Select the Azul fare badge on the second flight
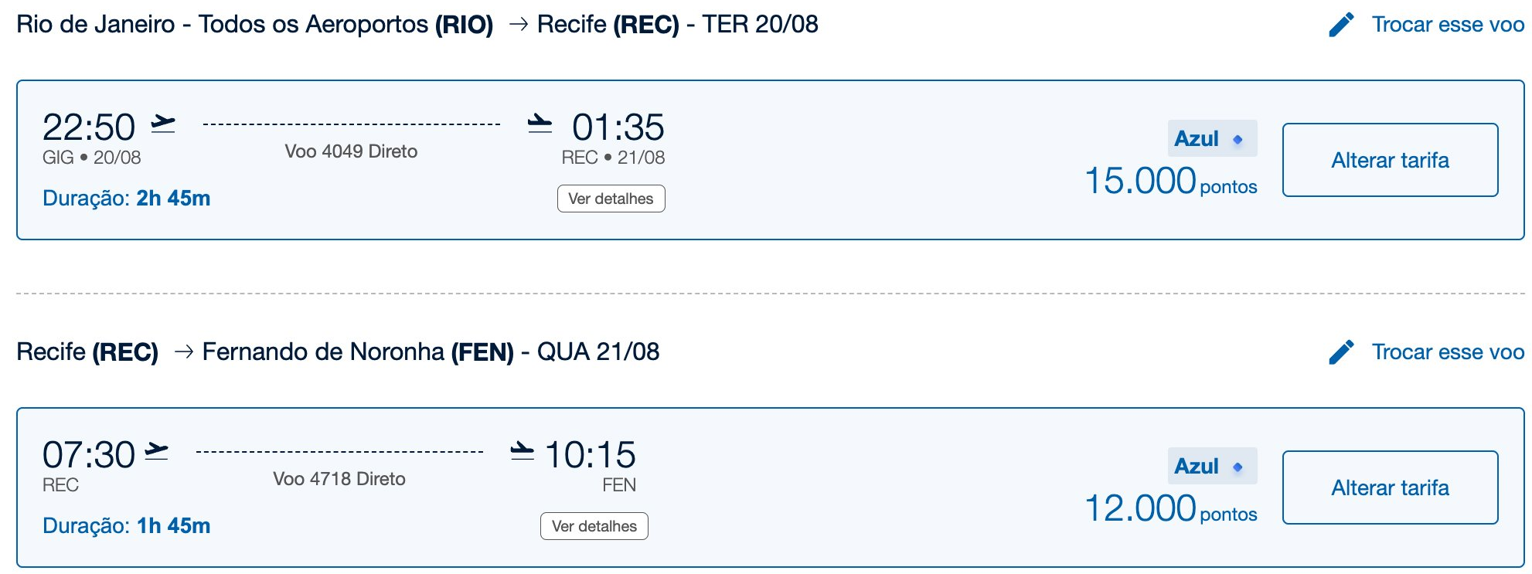 click(1212, 466)
